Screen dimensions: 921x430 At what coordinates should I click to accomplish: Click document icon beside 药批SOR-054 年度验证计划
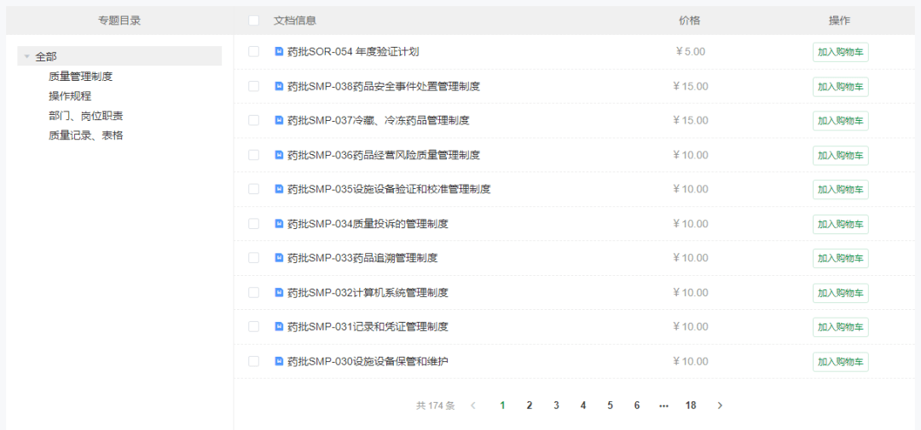point(279,52)
